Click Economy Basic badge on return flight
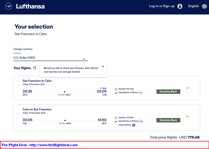The height and width of the screenshot is (149, 209). (x=168, y=120)
